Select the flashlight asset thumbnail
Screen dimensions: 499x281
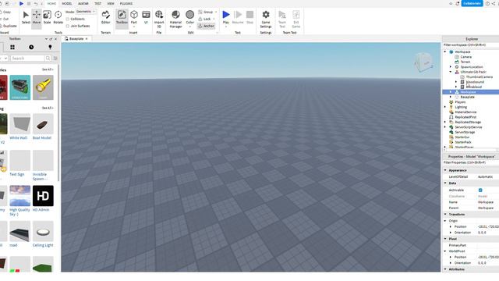tap(43, 87)
